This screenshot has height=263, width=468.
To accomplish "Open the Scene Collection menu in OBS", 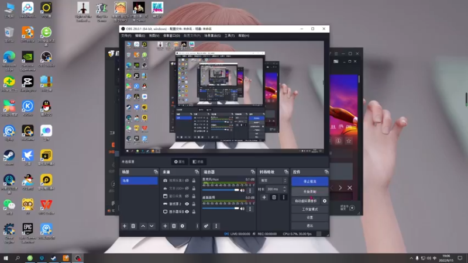I will (x=212, y=36).
